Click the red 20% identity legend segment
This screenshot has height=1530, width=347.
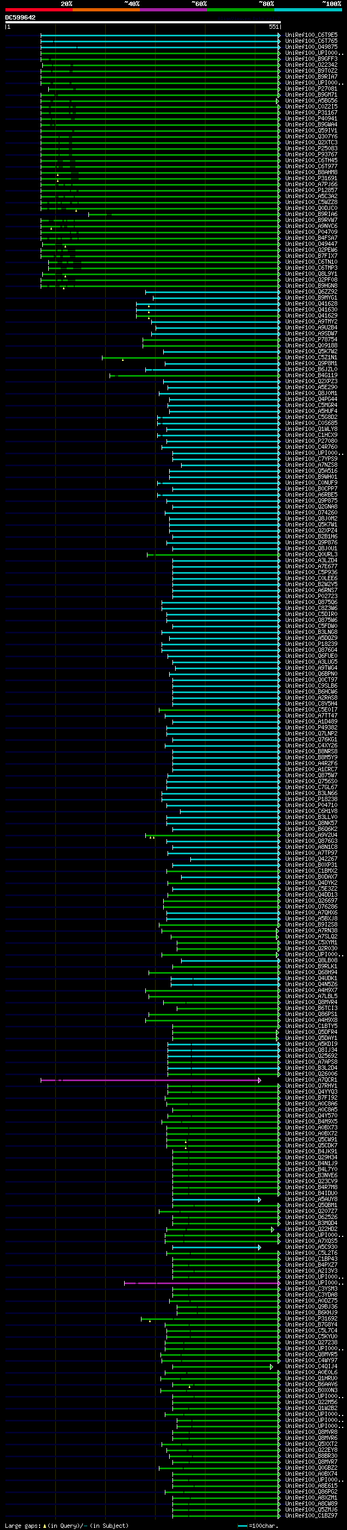pyautogui.click(x=38, y=10)
